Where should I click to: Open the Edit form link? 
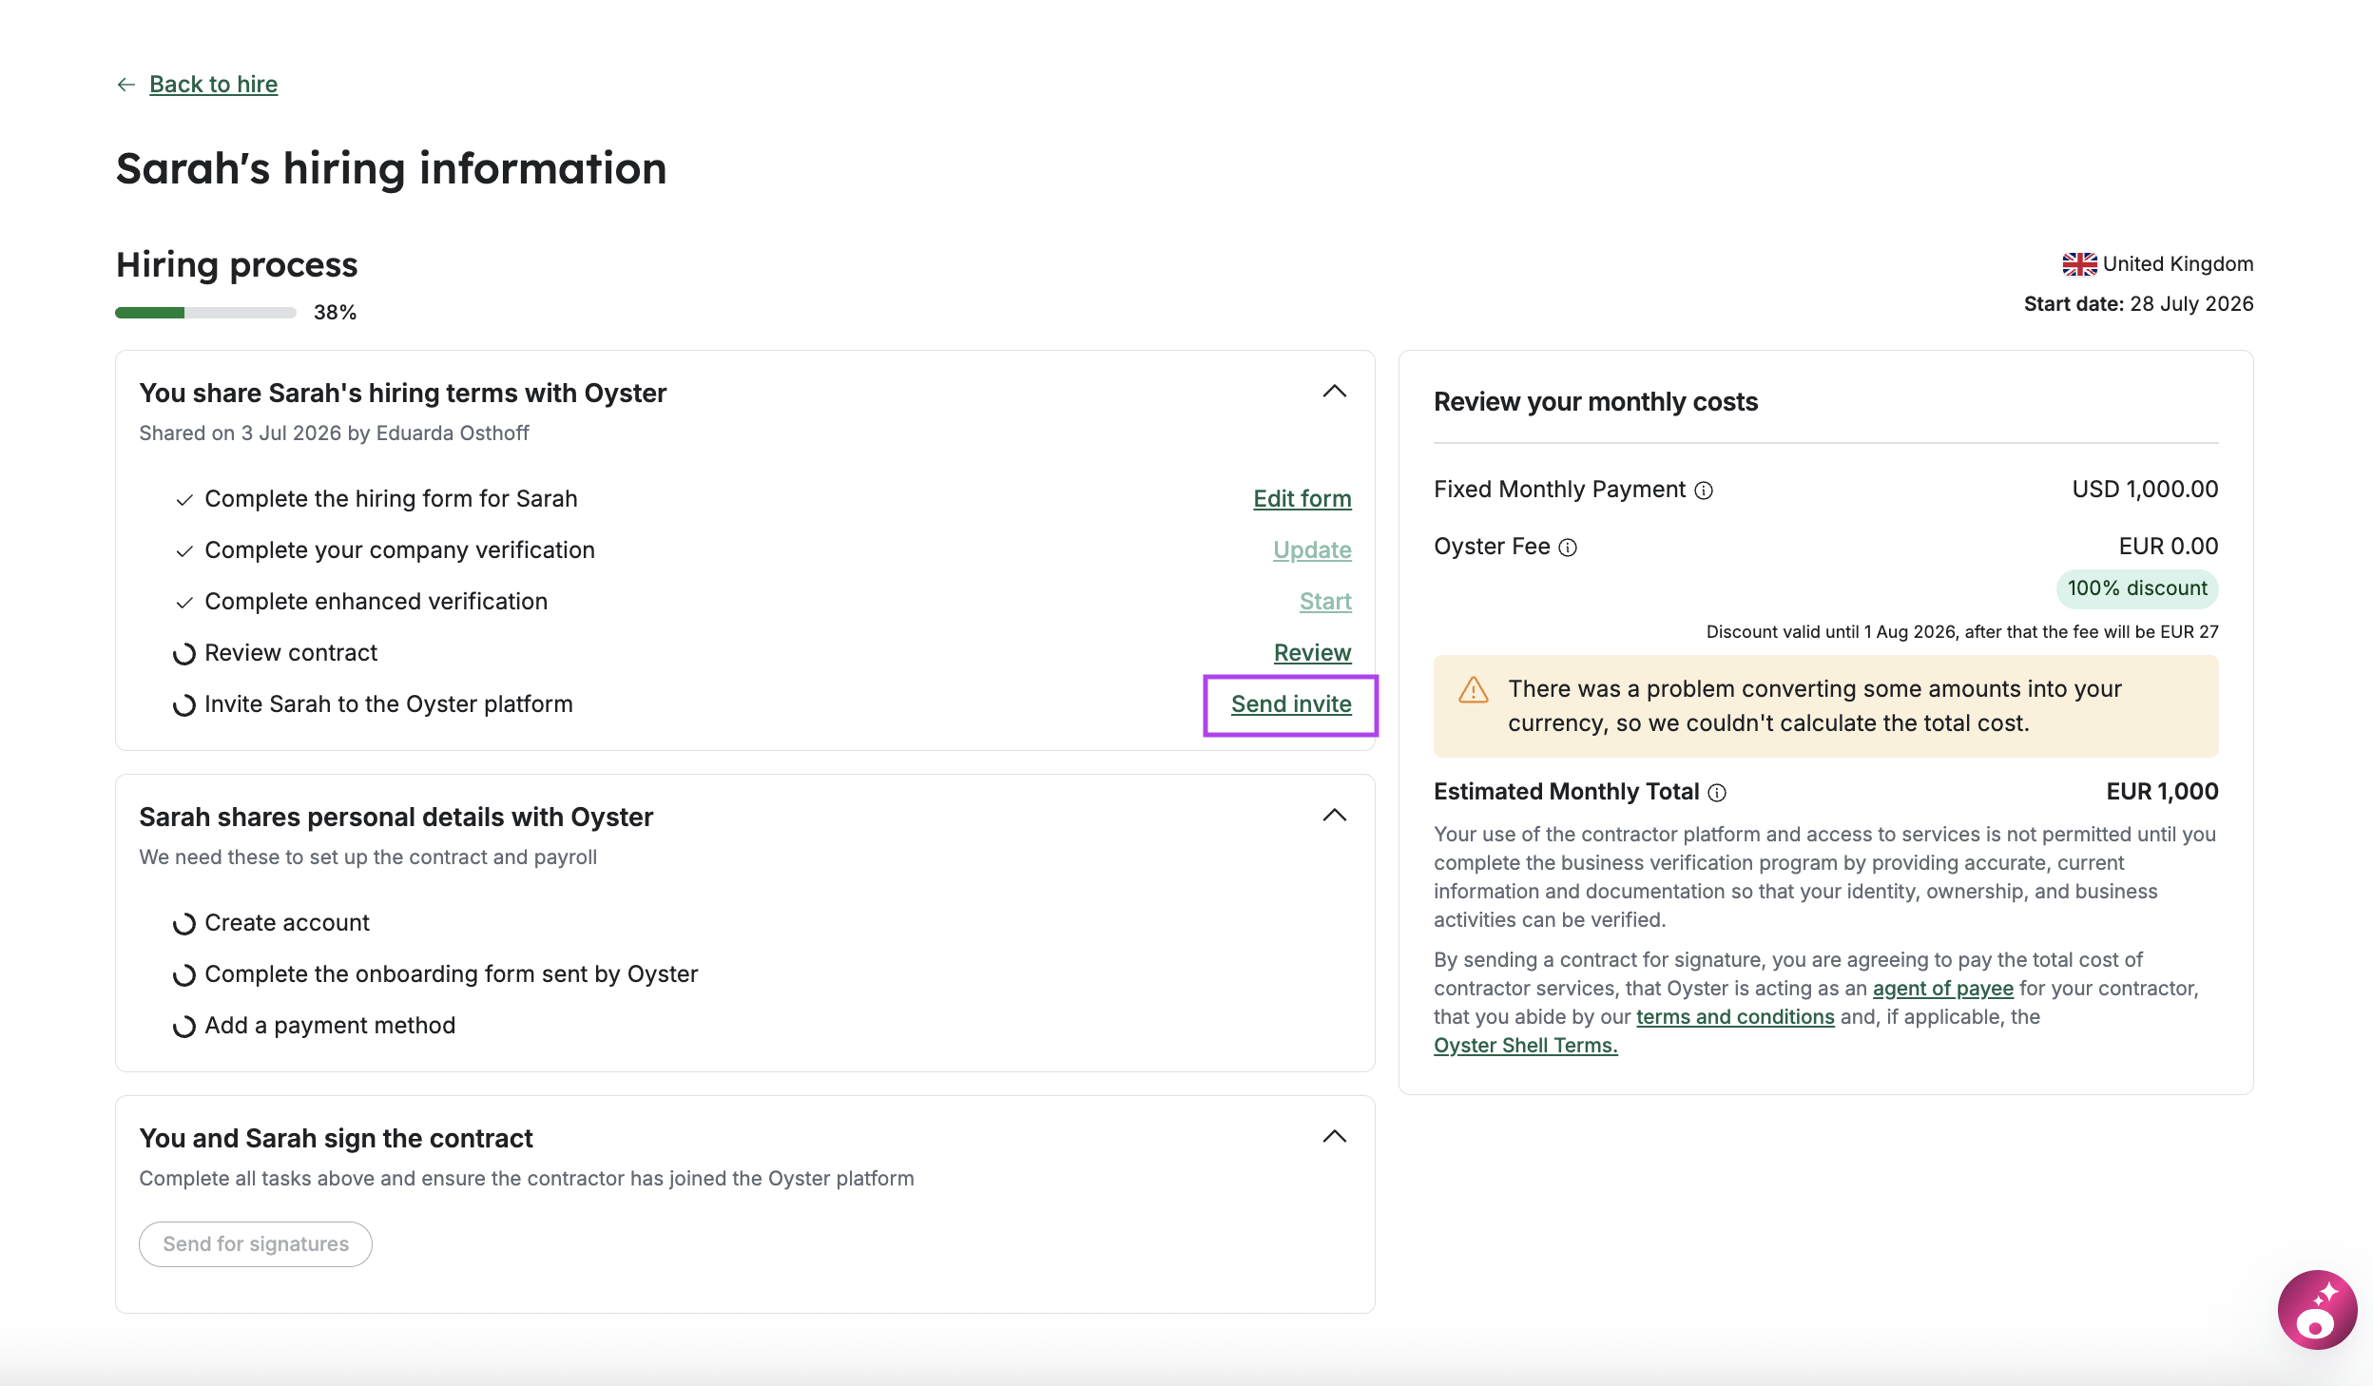(x=1302, y=499)
